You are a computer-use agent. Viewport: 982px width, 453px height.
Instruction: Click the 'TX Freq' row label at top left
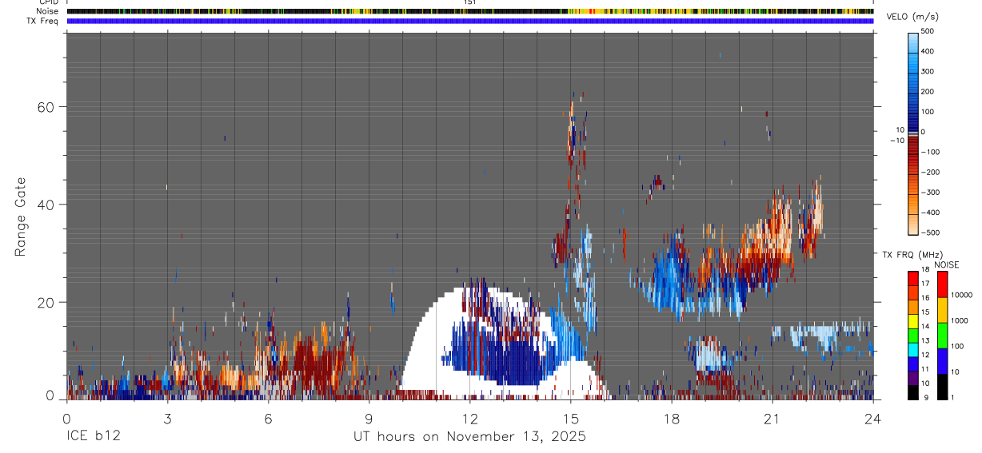(x=42, y=21)
